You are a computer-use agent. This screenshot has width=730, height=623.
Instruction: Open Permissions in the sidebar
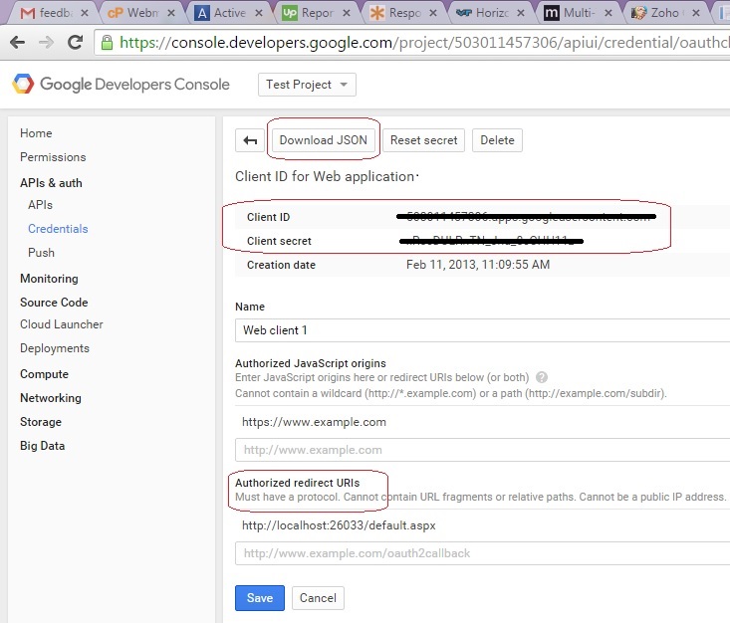(53, 157)
